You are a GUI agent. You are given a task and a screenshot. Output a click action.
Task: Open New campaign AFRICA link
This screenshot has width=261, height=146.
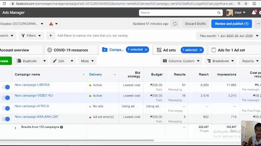[x=32, y=106]
